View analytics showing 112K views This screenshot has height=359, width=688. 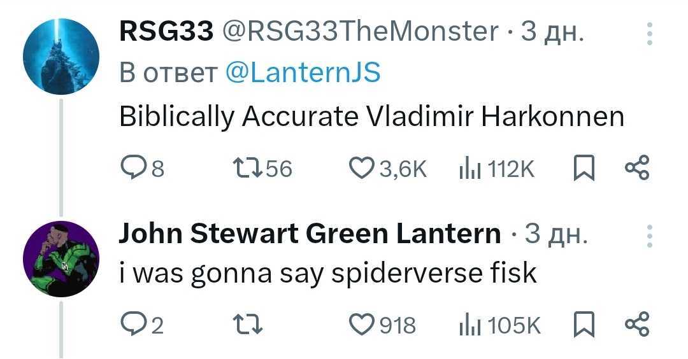point(469,169)
